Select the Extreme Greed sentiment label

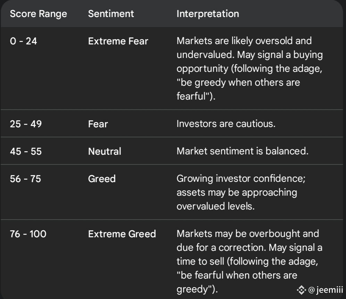pos(122,234)
